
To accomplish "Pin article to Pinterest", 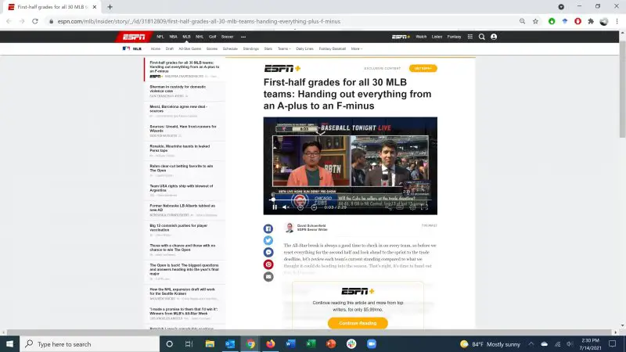I will (x=268, y=264).
